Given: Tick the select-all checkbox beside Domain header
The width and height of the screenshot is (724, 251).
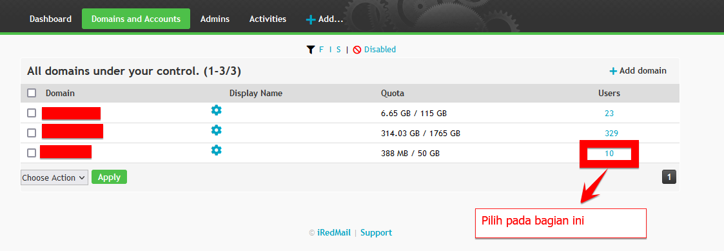Looking at the screenshot, I should 32,93.
